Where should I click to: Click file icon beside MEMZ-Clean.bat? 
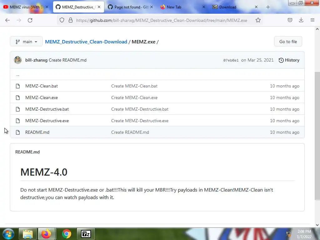(18, 86)
